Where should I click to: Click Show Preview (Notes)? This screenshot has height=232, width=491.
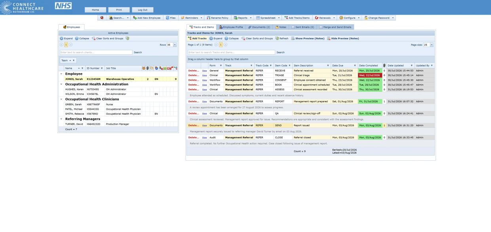(308, 38)
